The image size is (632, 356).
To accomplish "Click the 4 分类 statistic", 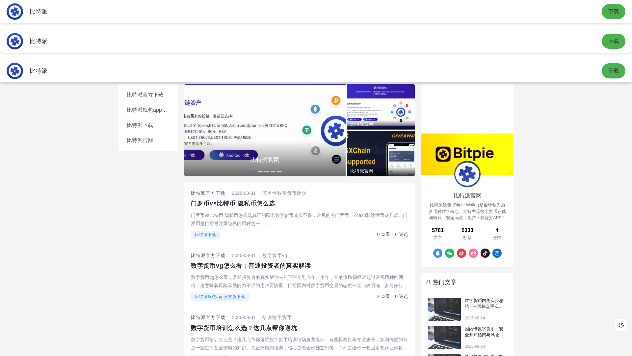I will coord(497,233).
